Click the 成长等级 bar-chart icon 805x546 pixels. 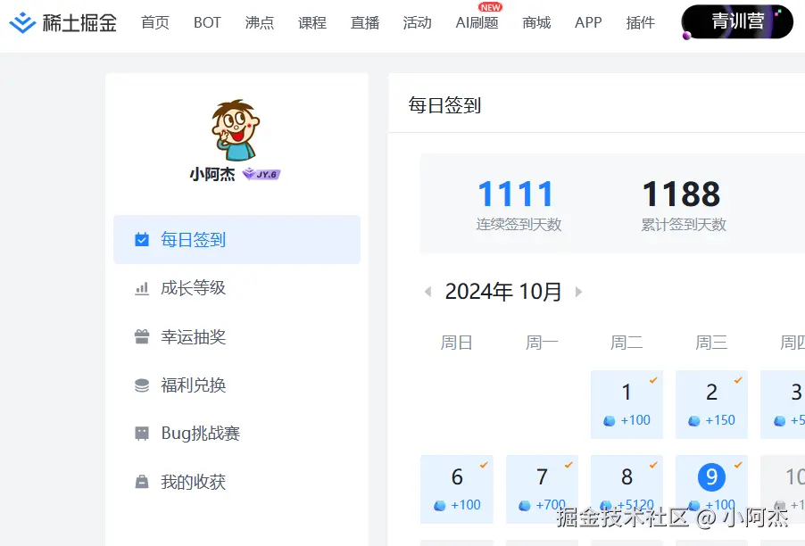pyautogui.click(x=140, y=288)
